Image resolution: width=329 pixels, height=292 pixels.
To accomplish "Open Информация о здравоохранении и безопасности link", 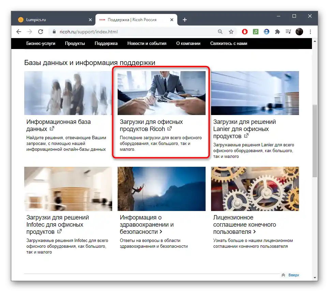I will pos(147,225).
